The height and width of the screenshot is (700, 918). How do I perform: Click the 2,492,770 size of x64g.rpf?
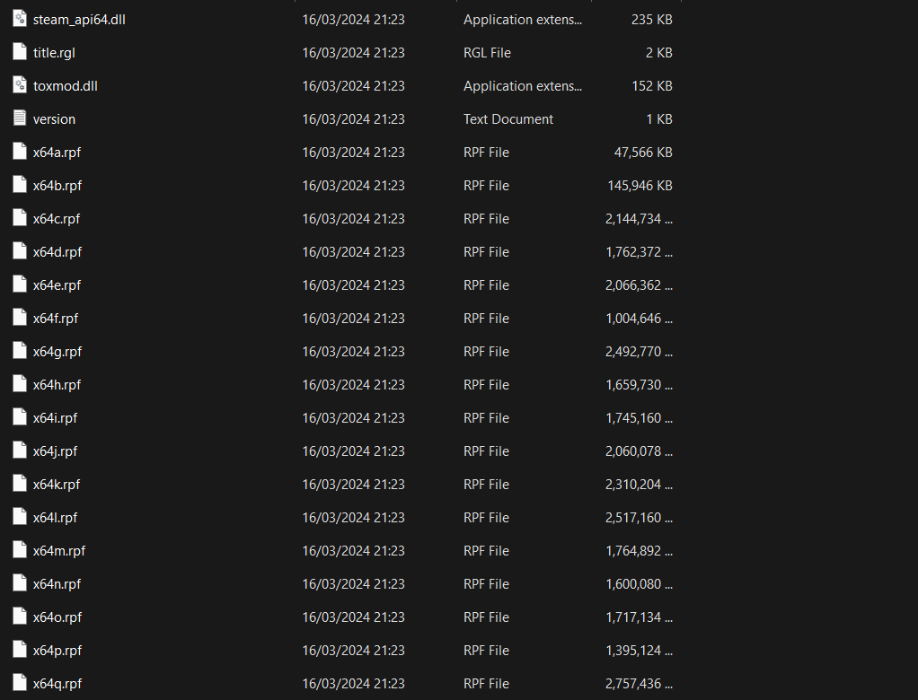click(x=639, y=352)
